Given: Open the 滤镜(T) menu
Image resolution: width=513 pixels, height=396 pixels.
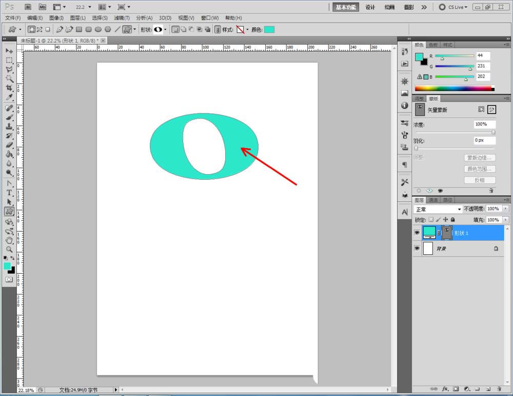Looking at the screenshot, I should 122,17.
